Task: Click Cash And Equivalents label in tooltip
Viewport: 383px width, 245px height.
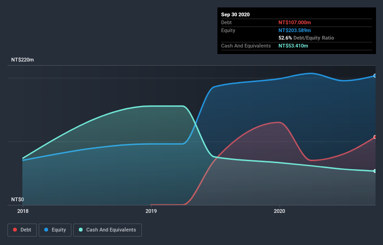Action: (x=246, y=46)
